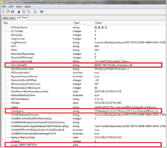167x148 pixels.
Task: Click the Cut scissors icon
Action: point(19,11)
